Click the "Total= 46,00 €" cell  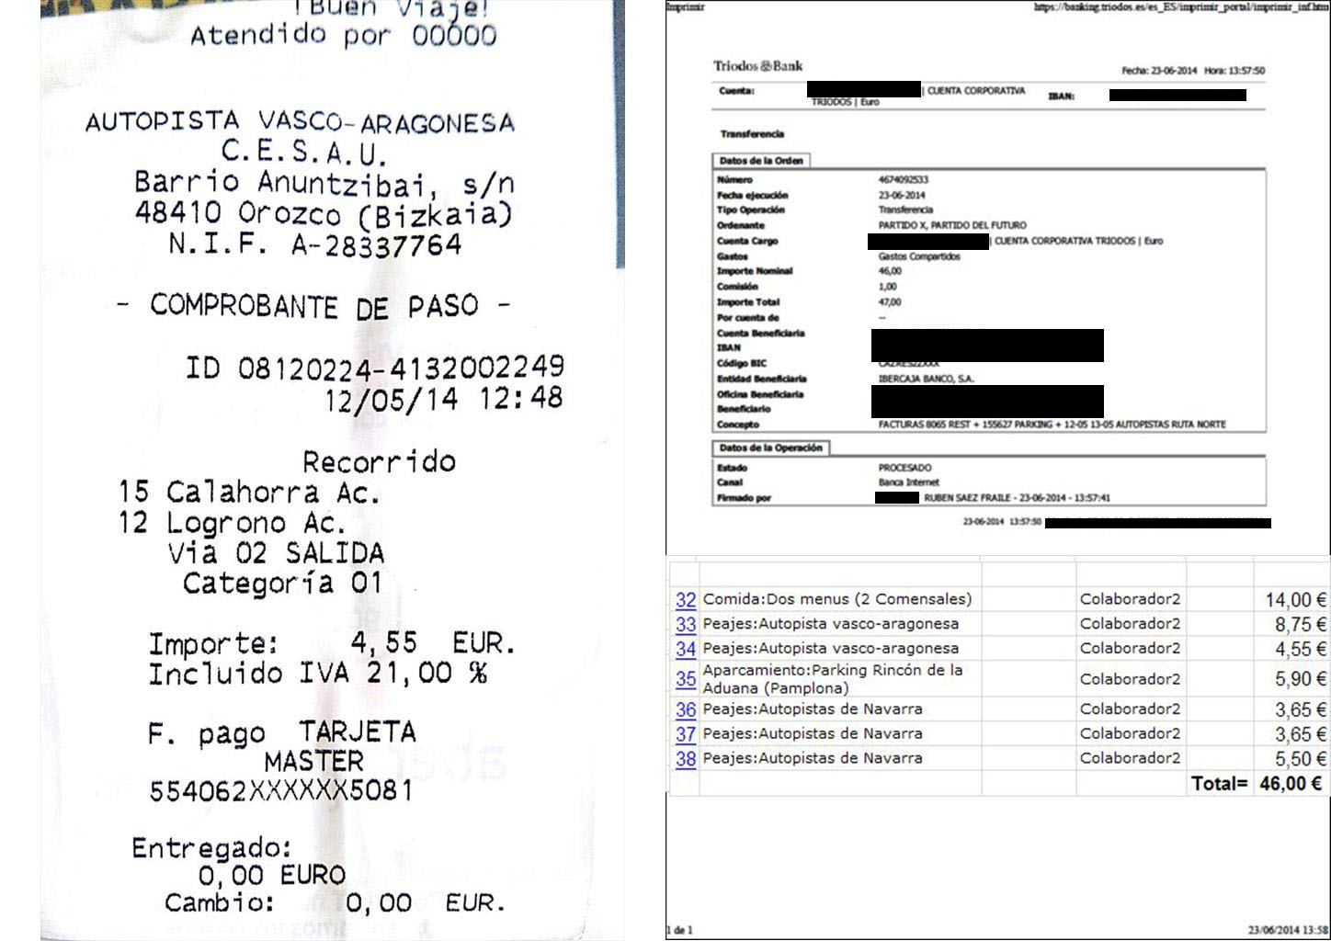pyautogui.click(x=1257, y=784)
